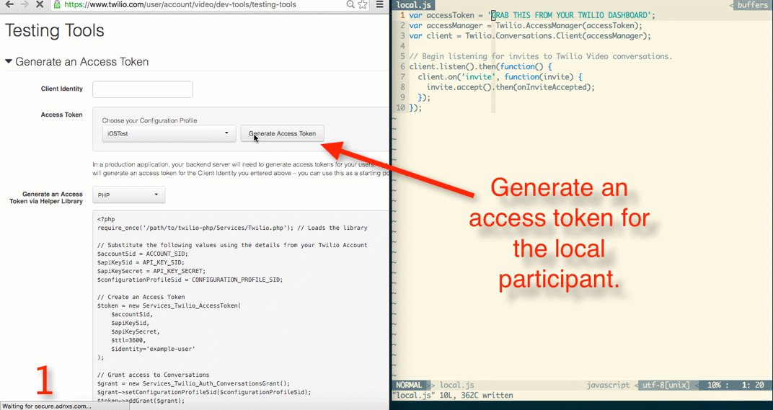Click the '$apiKeySid = API_KEY_SID;' line

click(x=141, y=262)
